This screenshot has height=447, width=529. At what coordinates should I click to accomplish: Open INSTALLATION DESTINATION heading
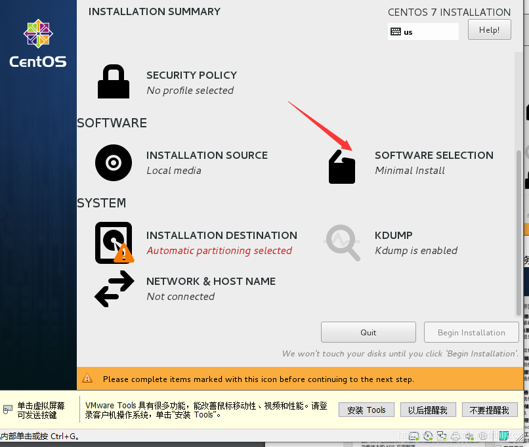[x=222, y=235]
